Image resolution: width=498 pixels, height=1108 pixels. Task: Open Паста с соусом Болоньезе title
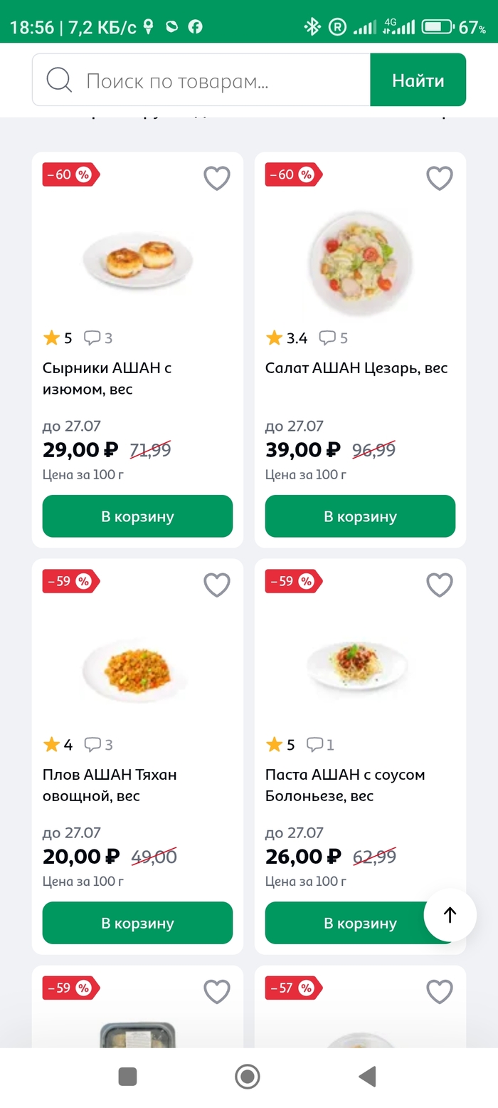[345, 785]
